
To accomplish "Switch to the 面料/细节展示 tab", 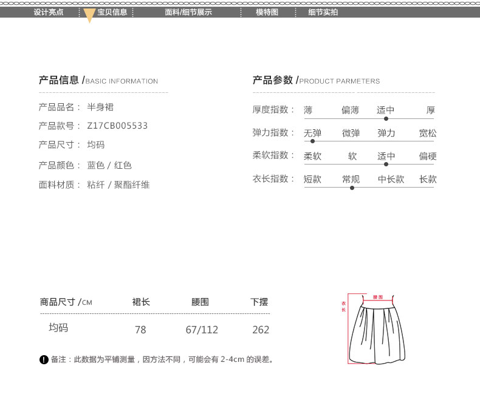I will pos(188,12).
